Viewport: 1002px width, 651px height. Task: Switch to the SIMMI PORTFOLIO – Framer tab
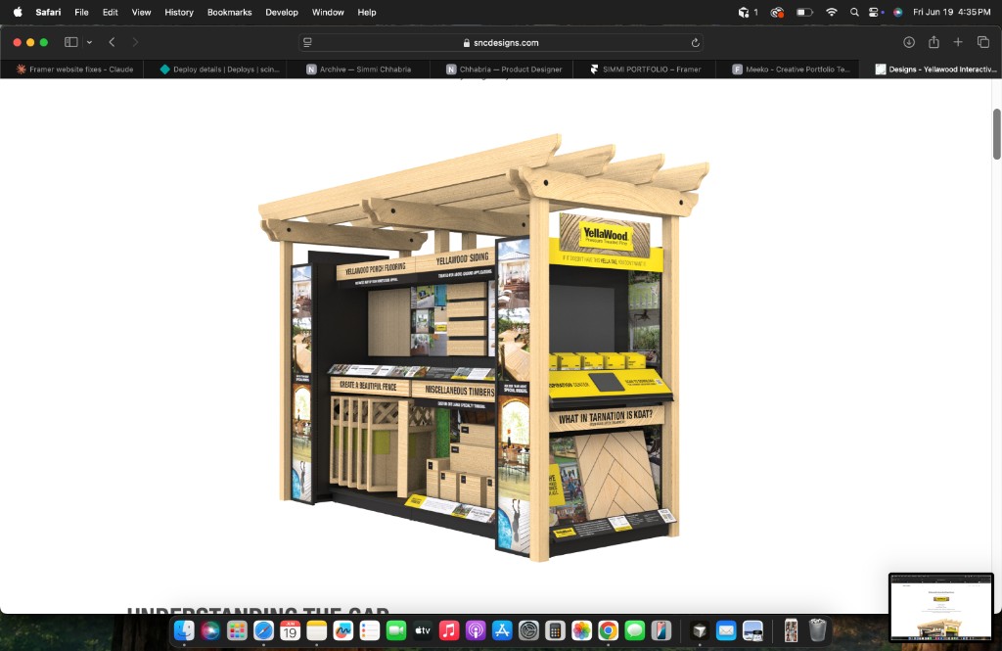[x=645, y=70]
